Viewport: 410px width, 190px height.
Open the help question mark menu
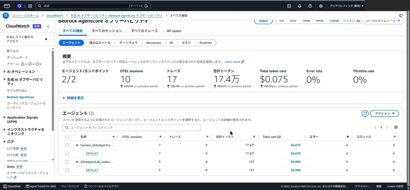tap(310, 6)
